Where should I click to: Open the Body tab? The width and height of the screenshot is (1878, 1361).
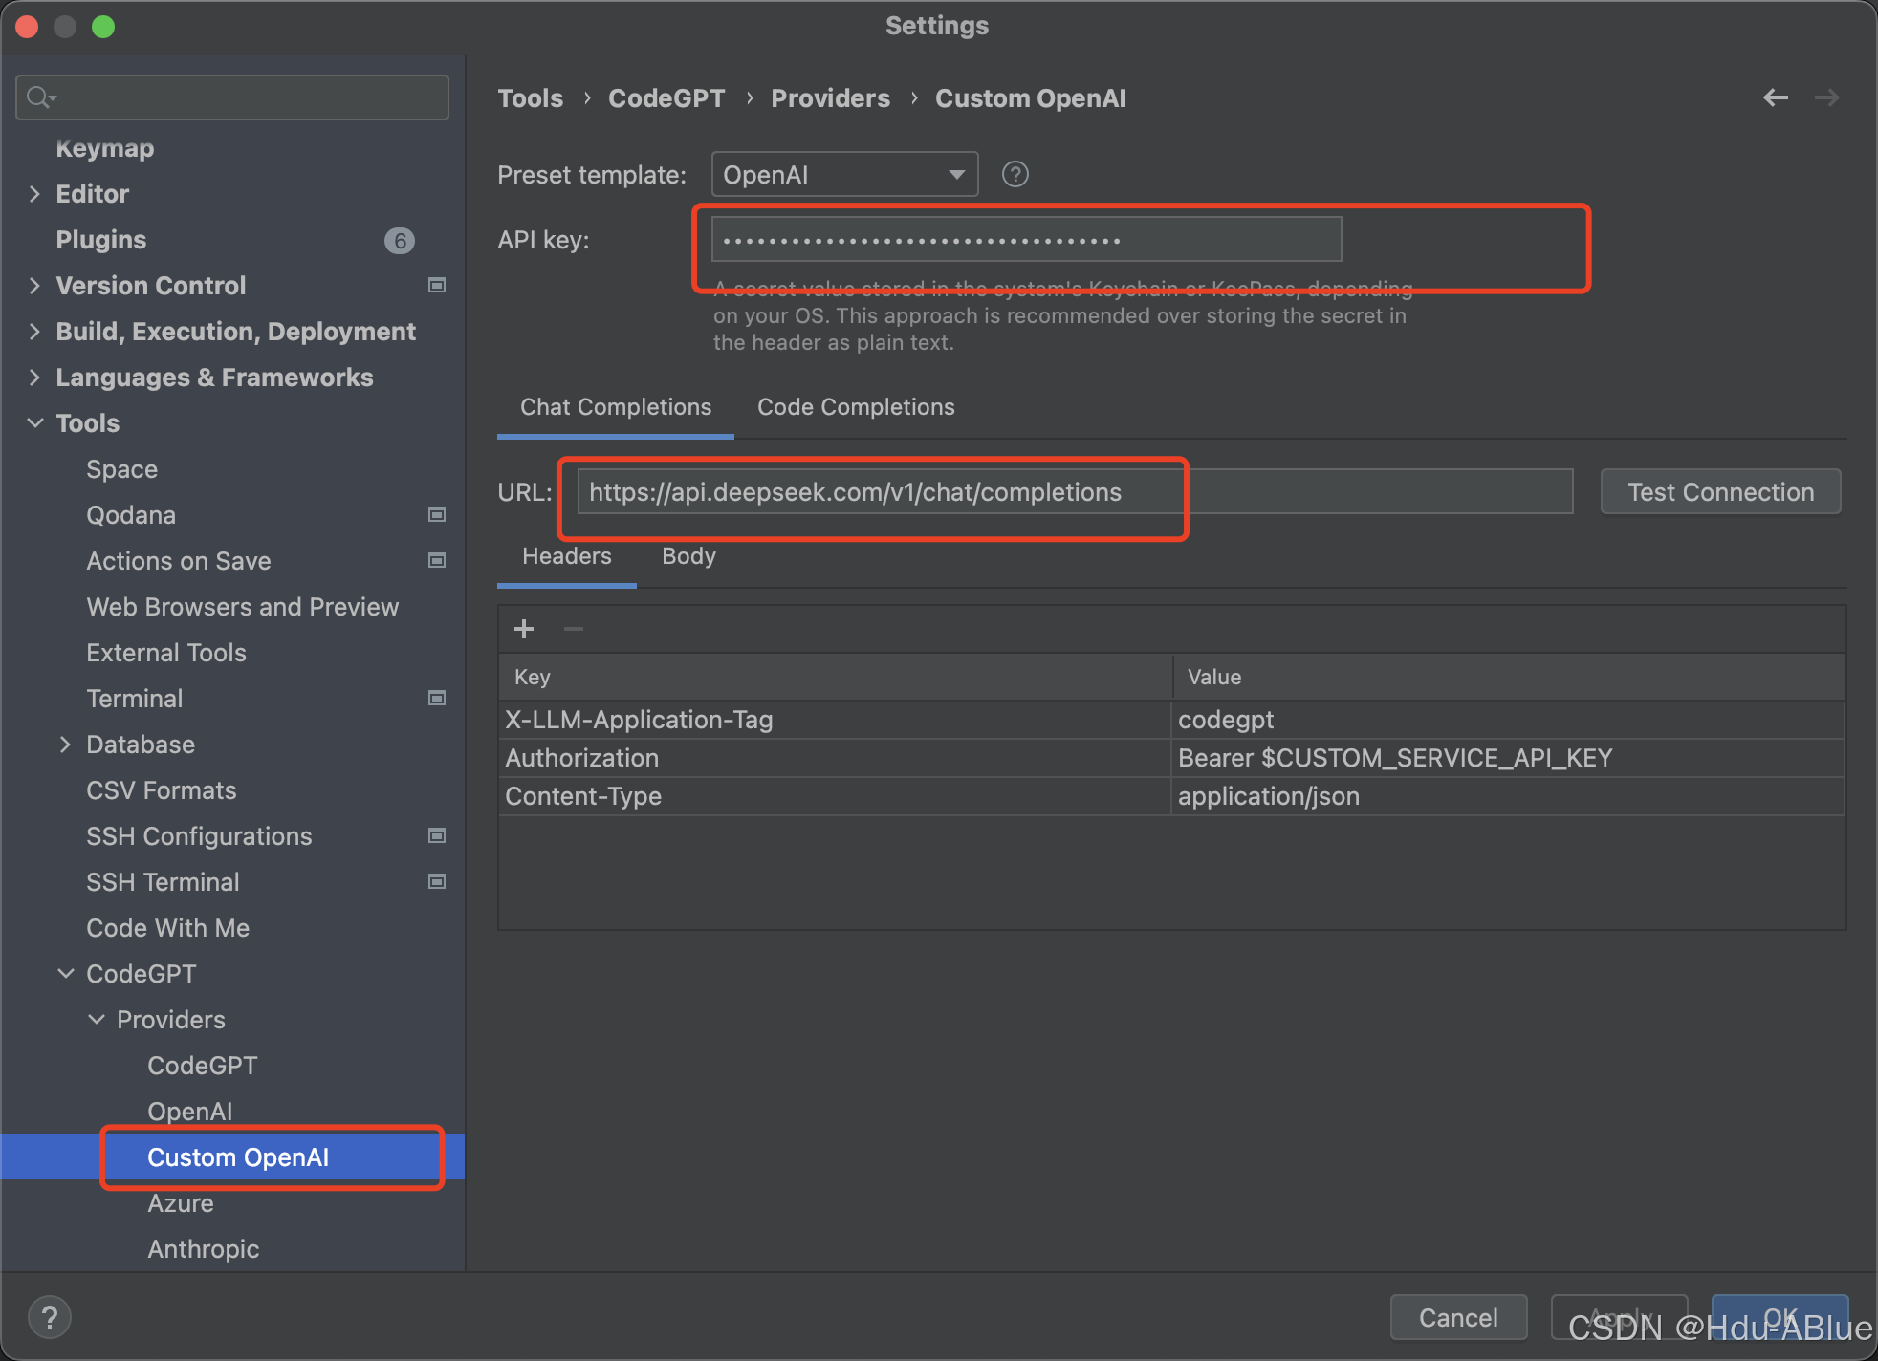tap(688, 556)
